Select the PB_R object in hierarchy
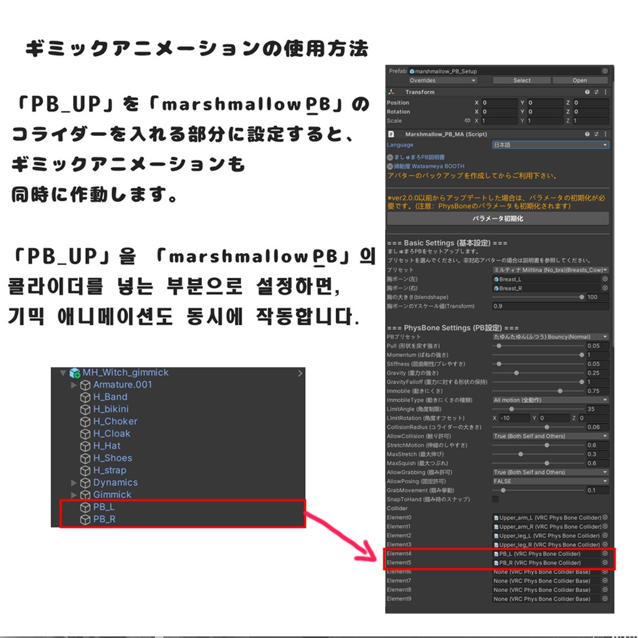Screen dimensions: 638x638 click(x=104, y=519)
